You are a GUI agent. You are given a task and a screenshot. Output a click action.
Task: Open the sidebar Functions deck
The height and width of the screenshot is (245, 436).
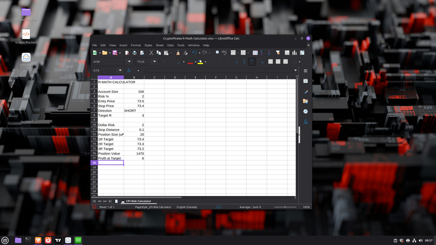pyautogui.click(x=305, y=122)
